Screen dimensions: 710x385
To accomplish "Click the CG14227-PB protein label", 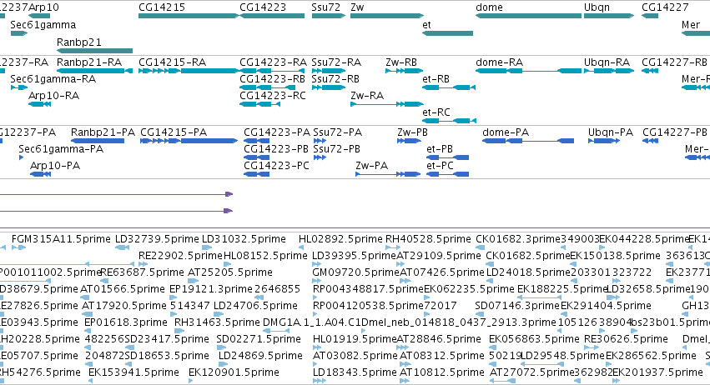I will click(675, 132).
